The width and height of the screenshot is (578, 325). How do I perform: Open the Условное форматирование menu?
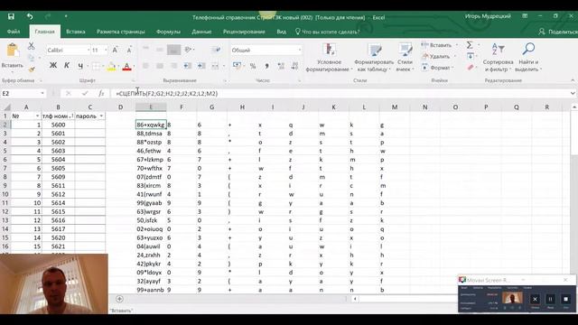[x=329, y=57]
